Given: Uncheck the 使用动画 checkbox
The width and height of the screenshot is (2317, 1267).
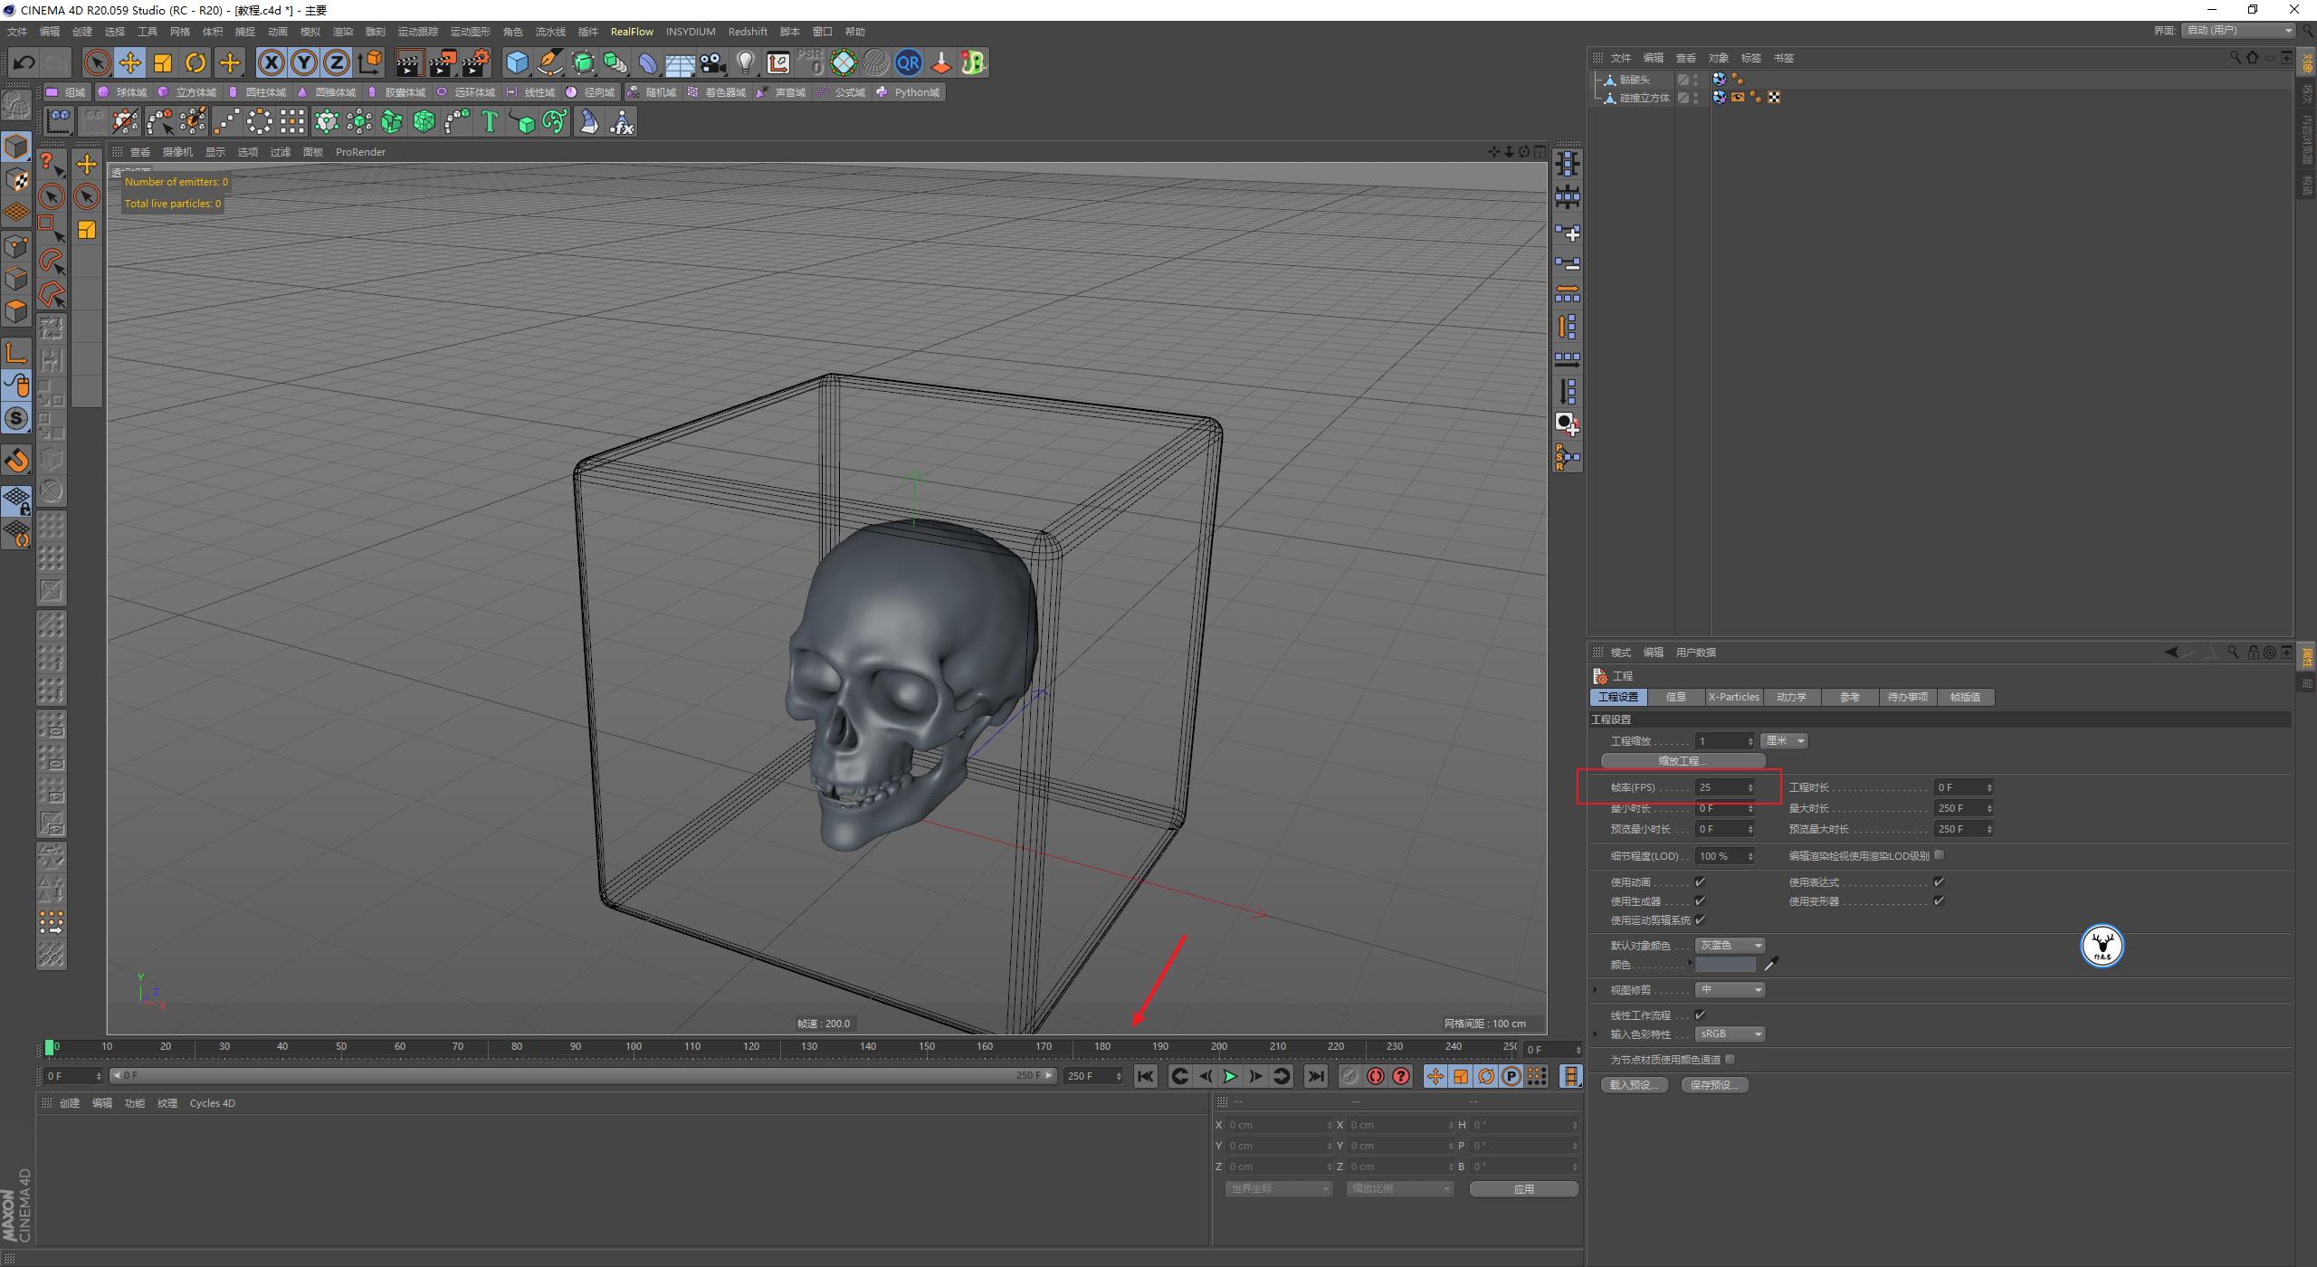Looking at the screenshot, I should click(x=1701, y=882).
